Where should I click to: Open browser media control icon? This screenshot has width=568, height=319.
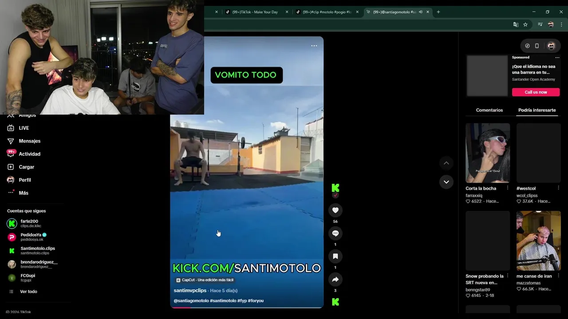pyautogui.click(x=540, y=25)
